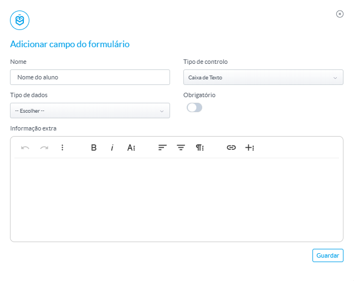
Task: Align text to the left
Action: coord(162,148)
